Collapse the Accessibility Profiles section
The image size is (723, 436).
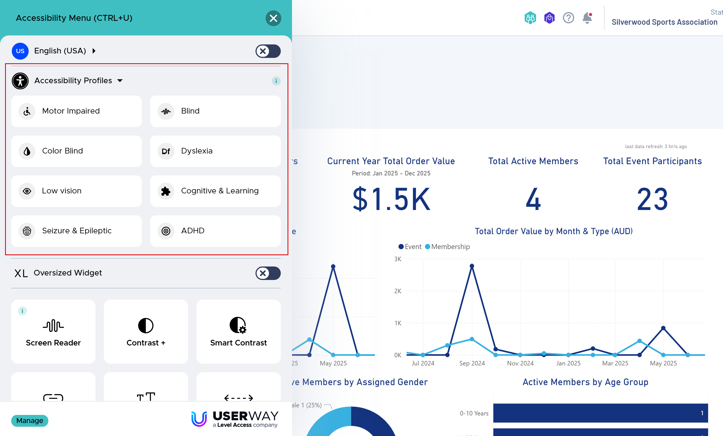click(73, 80)
